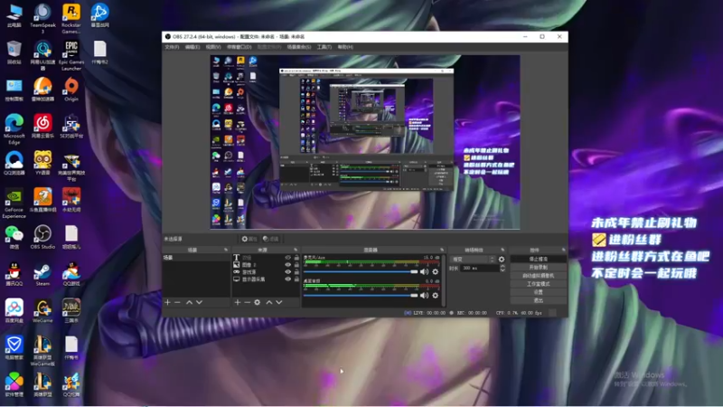Toggle lock on the text source row
The height and width of the screenshot is (407, 723).
296,258
